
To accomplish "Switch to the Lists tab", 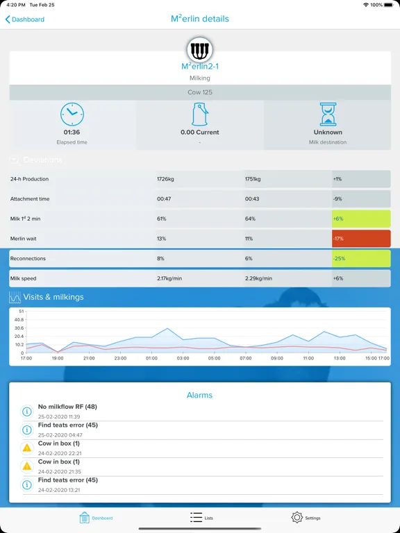I will (x=201, y=518).
